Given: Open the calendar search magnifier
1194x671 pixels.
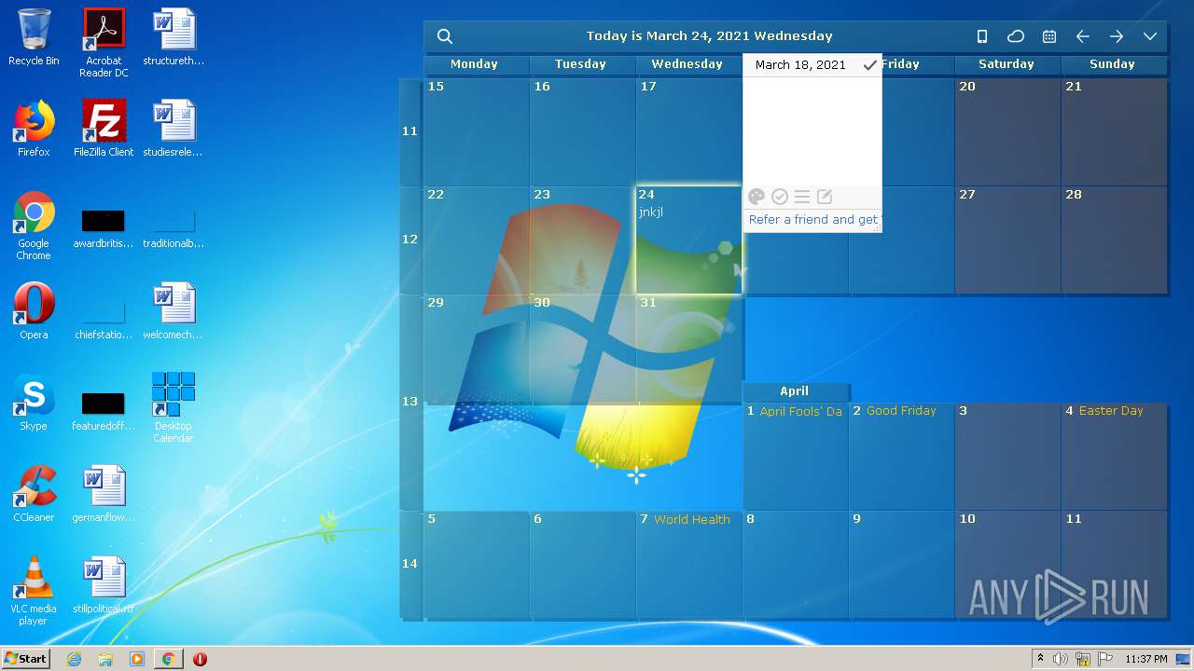Looking at the screenshot, I should click(445, 36).
